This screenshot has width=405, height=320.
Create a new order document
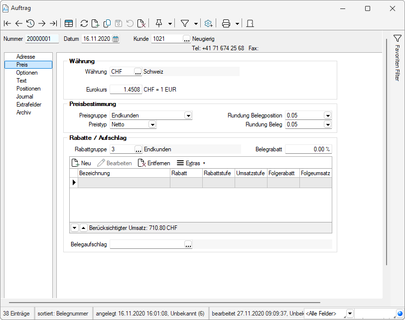click(95, 23)
